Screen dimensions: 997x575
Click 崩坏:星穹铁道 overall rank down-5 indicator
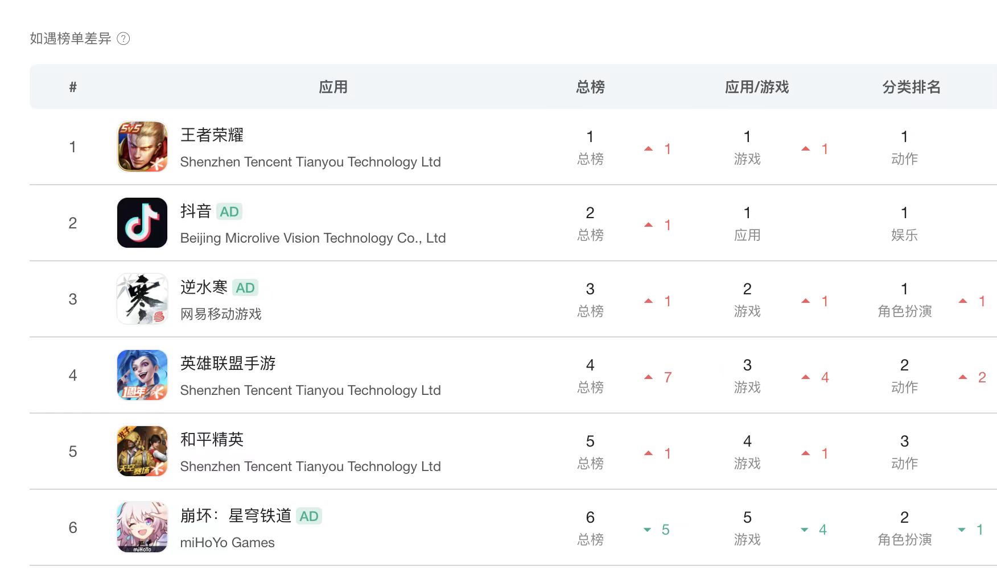click(x=657, y=530)
